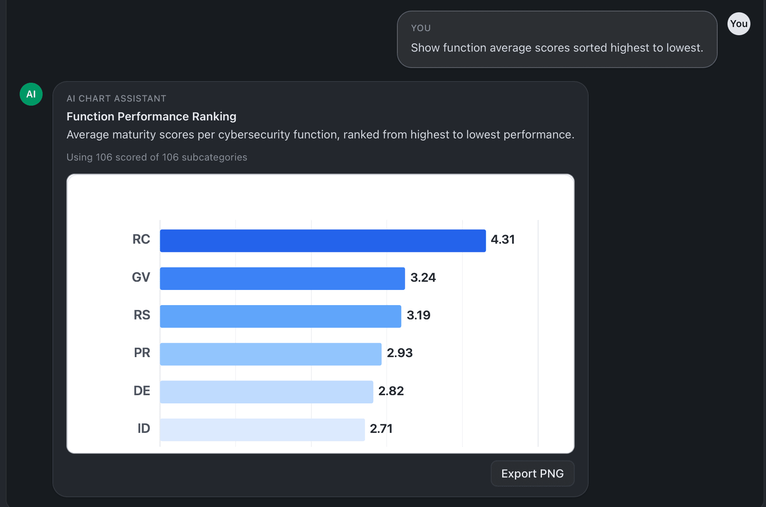
Task: Select the DE bar in the chart
Action: [266, 391]
